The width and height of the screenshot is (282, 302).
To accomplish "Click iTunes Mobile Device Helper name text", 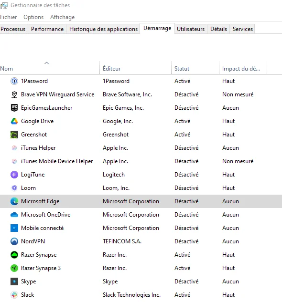I will coord(57,161).
